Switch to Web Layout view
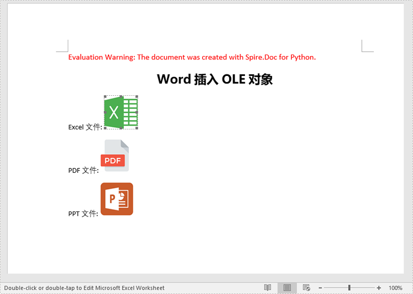Viewport: 413px width, 294px height. tap(306, 287)
